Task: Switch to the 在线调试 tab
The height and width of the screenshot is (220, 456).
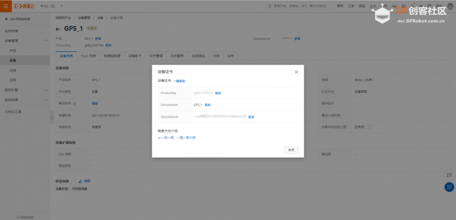Action: coord(198,56)
